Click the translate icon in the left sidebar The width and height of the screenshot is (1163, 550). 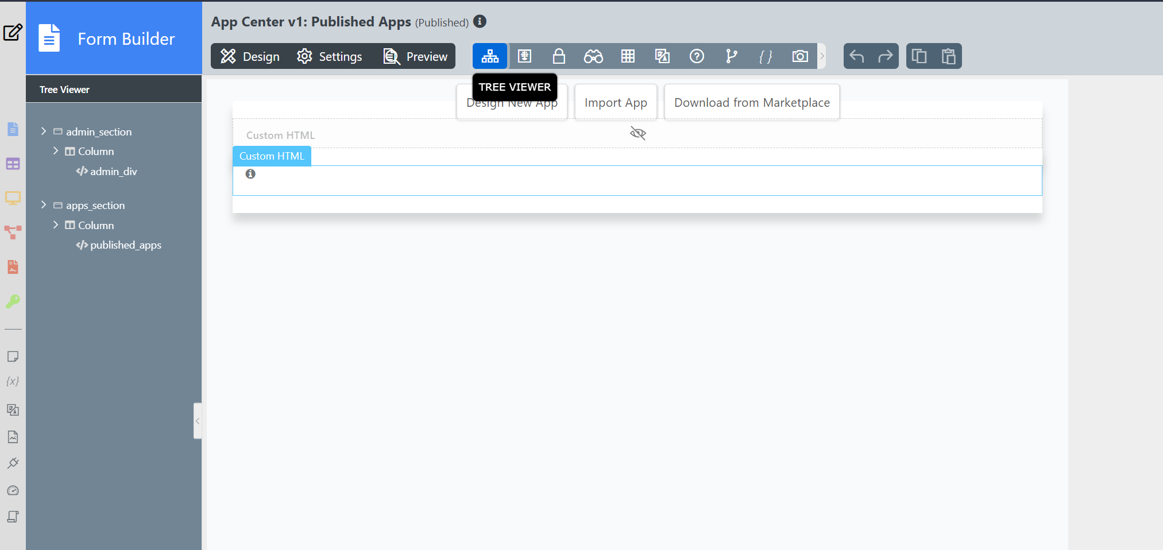point(13,409)
